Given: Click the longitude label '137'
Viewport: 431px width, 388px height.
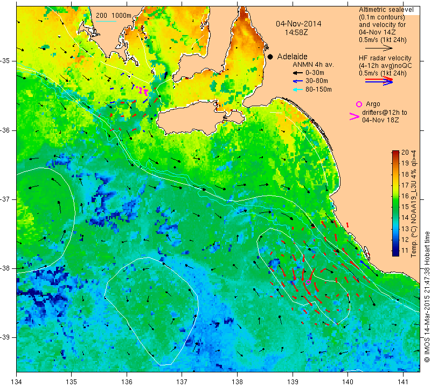Looking at the screenshot, I should point(182,382).
